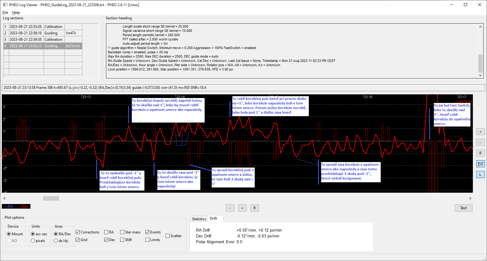Click the graph scroll-right arrow
The width and height of the screenshot is (487, 261).
[x=470, y=199]
